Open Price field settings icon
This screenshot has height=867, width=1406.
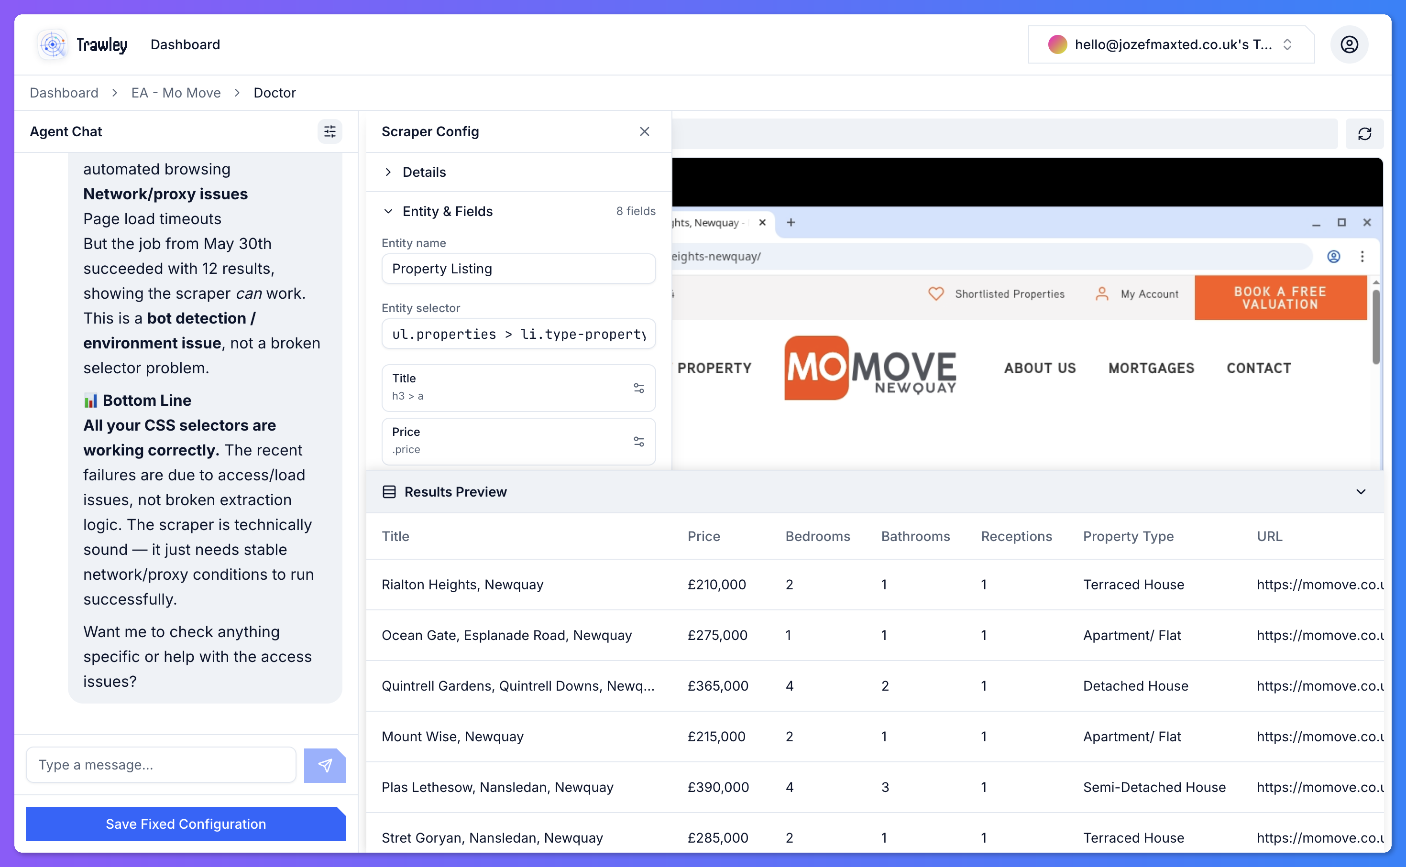point(638,442)
